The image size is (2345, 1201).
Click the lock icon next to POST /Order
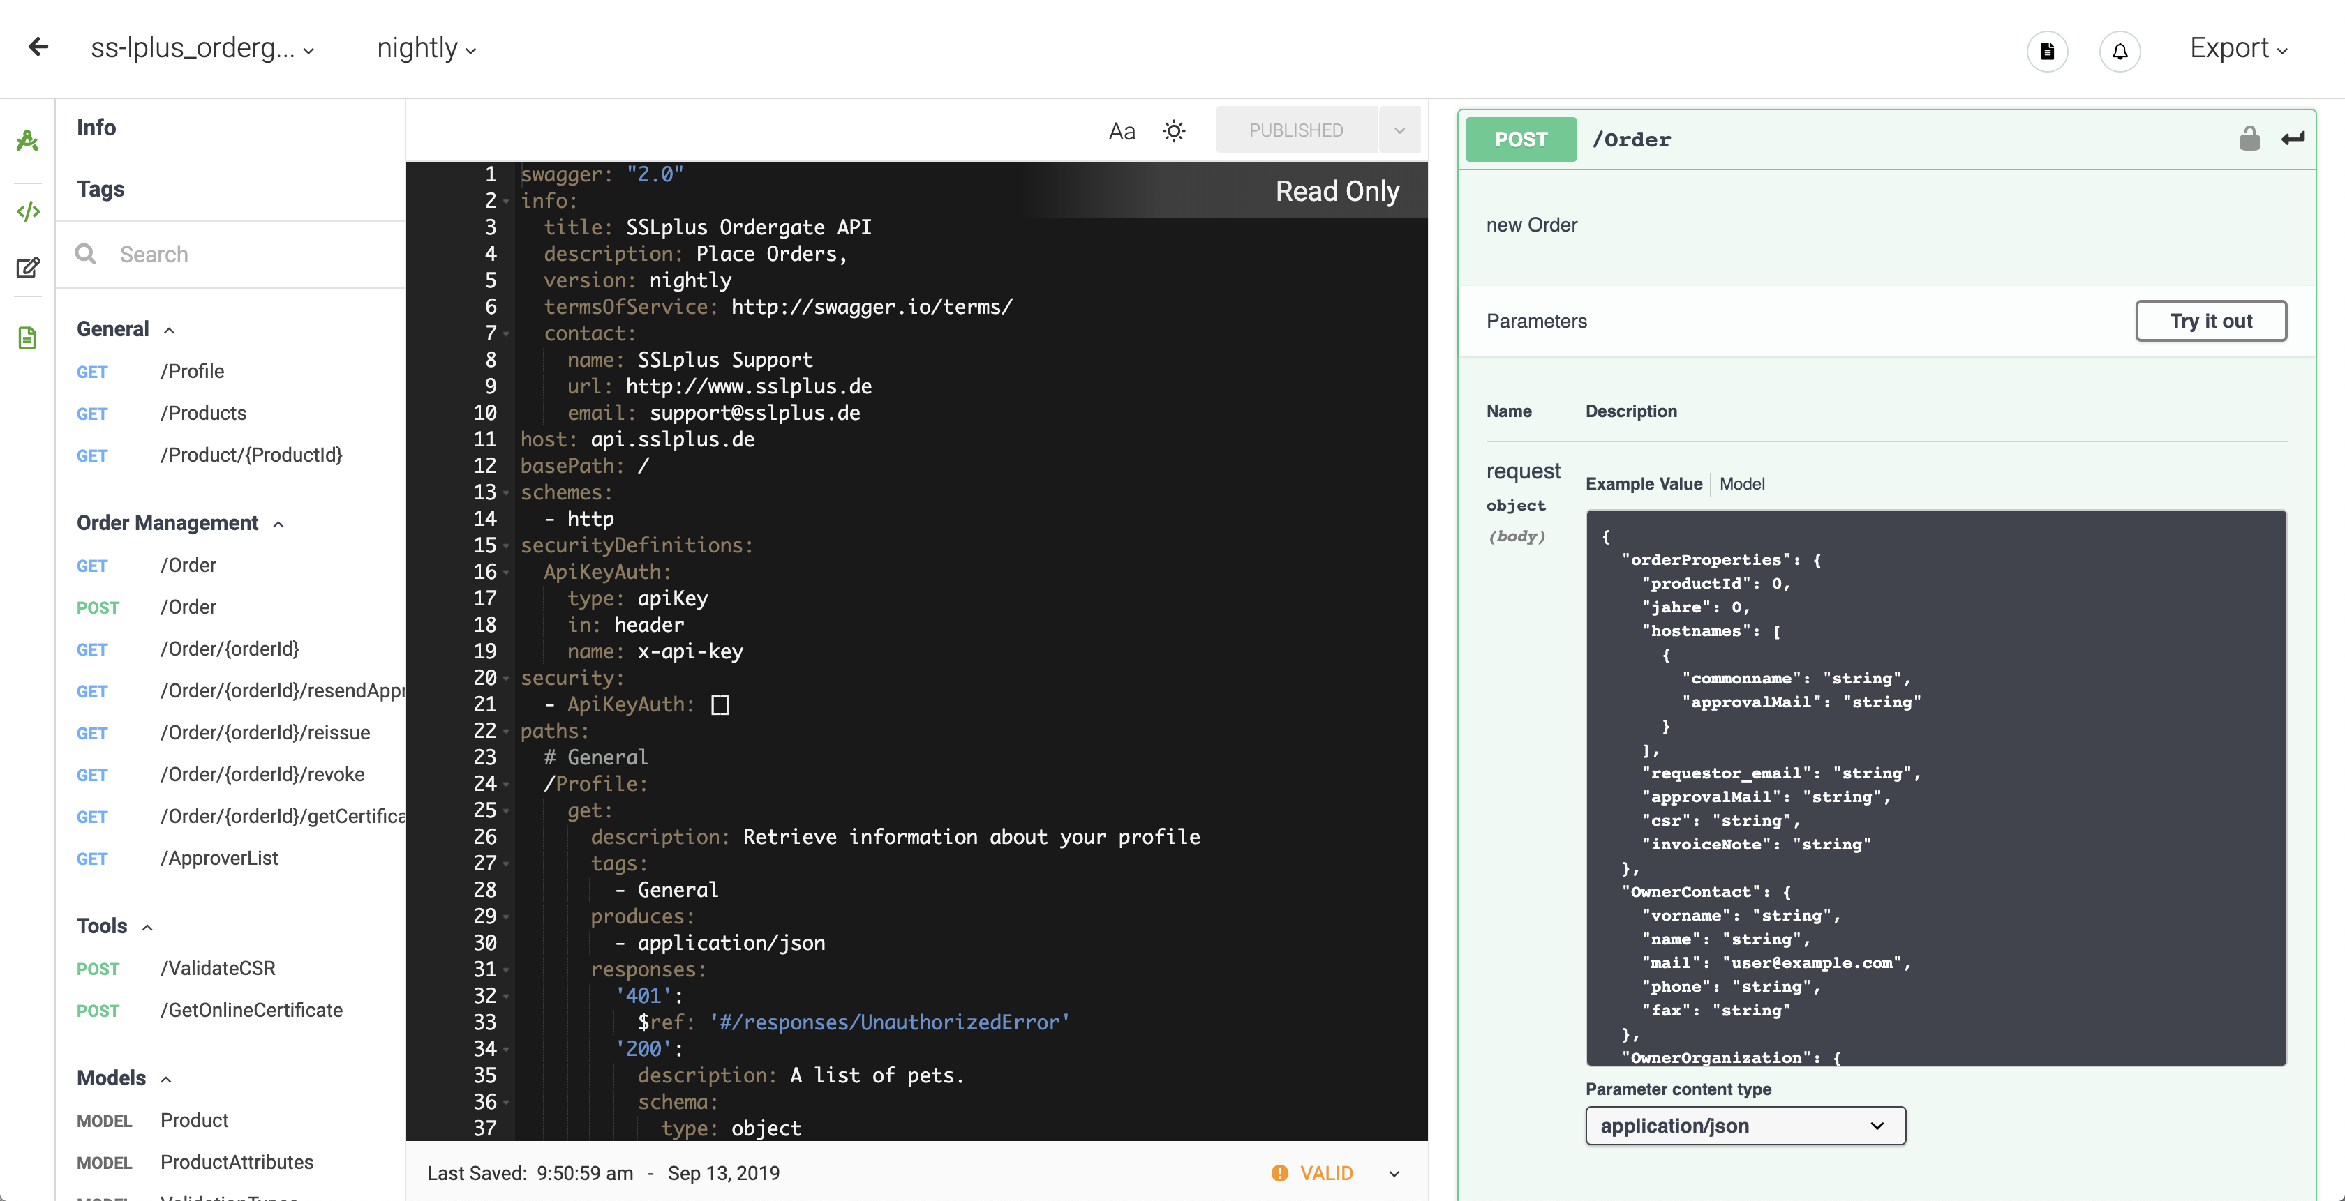click(x=2250, y=138)
